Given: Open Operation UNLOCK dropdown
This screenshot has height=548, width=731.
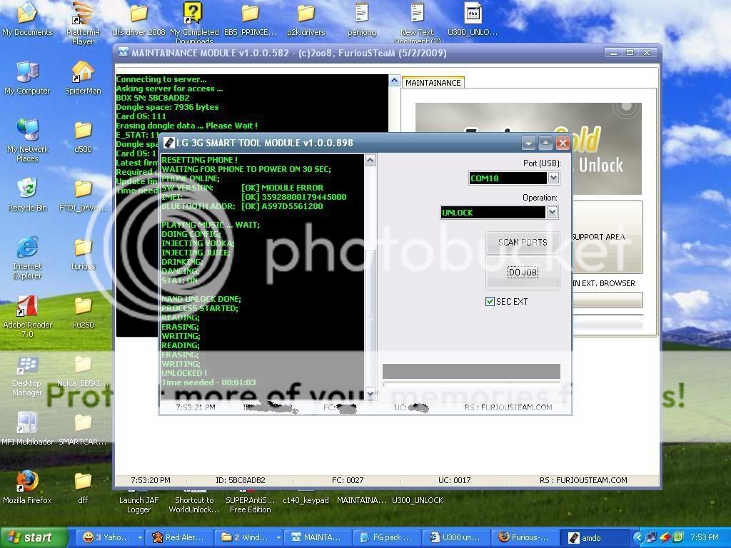Looking at the screenshot, I should pos(552,212).
